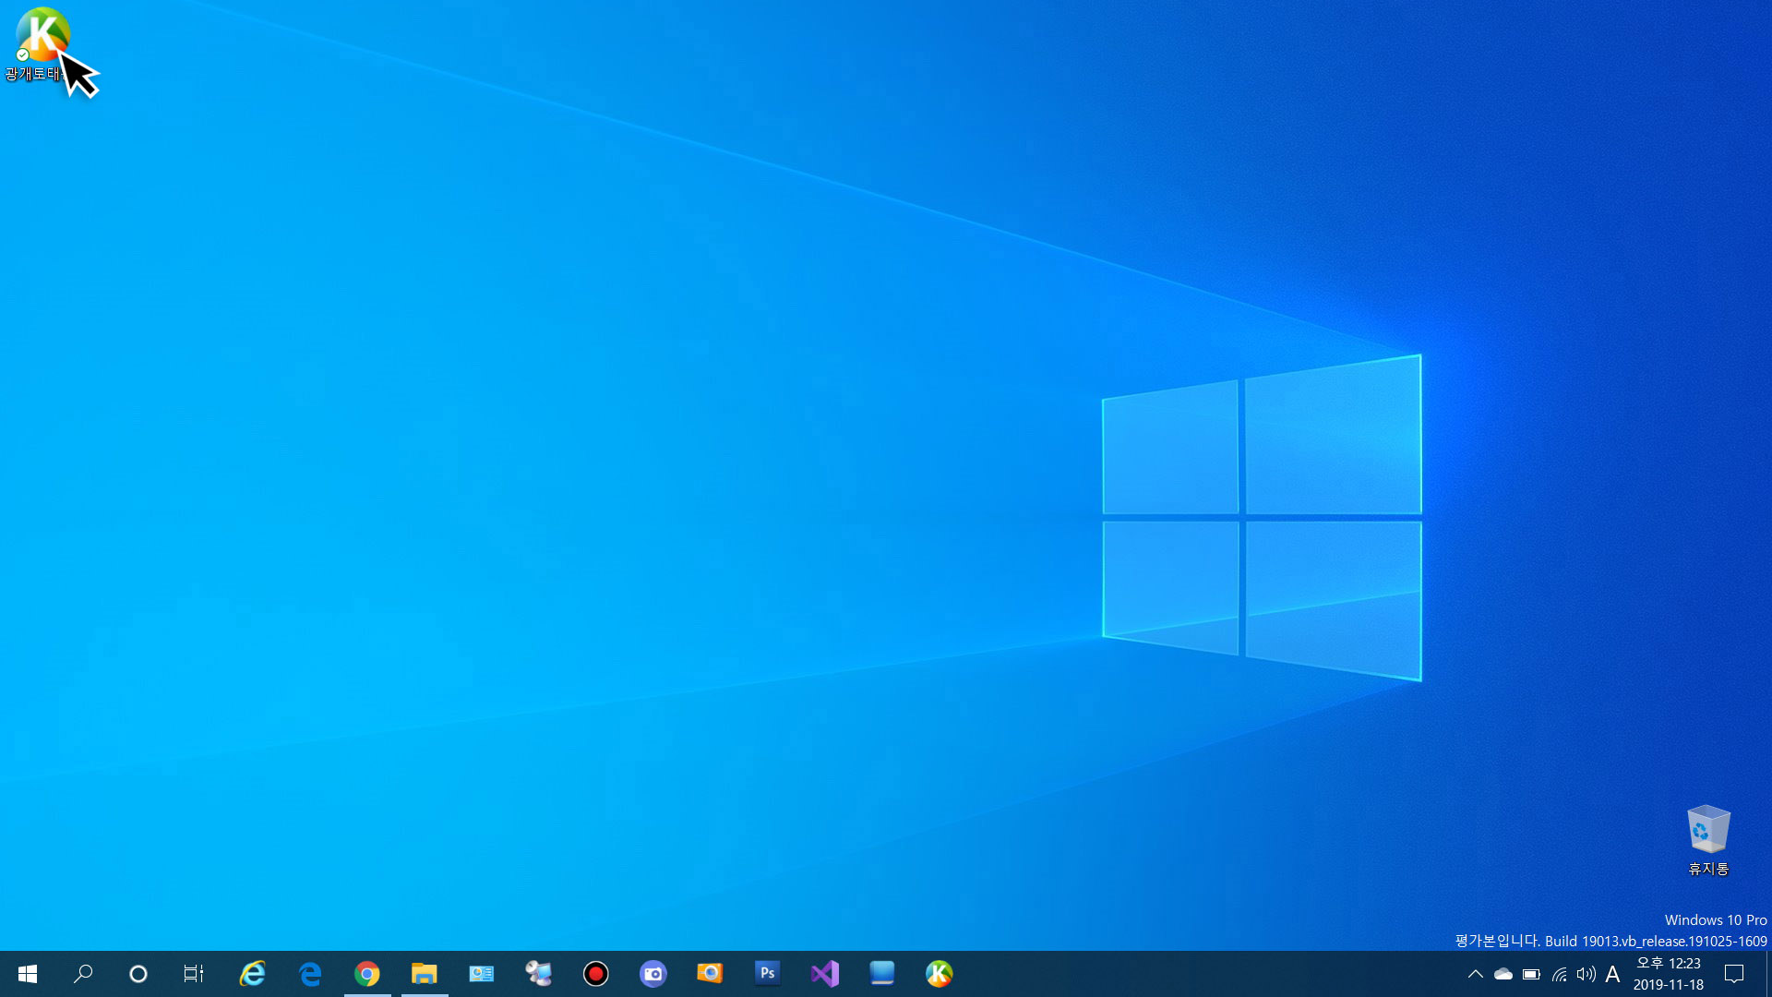
Task: Click the taskbar search magnifier
Action: pos(83,974)
